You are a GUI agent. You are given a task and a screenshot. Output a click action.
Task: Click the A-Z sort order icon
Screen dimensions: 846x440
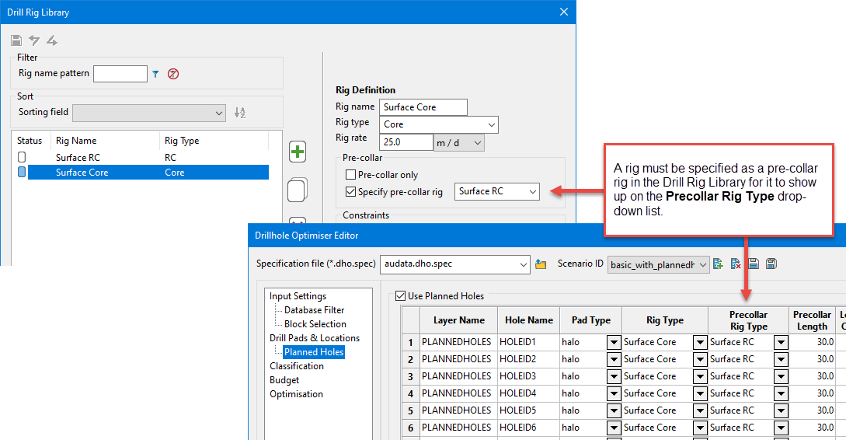click(x=240, y=113)
